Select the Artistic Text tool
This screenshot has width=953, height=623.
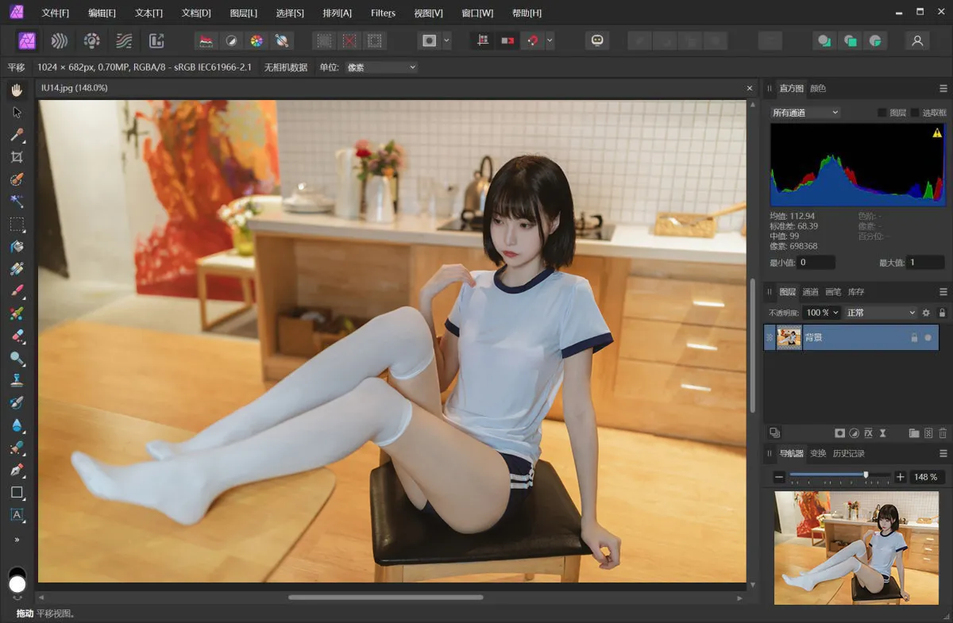tap(17, 514)
